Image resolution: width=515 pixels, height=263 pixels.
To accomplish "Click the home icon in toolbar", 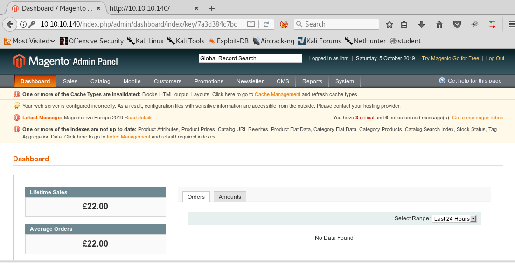I will [x=439, y=24].
